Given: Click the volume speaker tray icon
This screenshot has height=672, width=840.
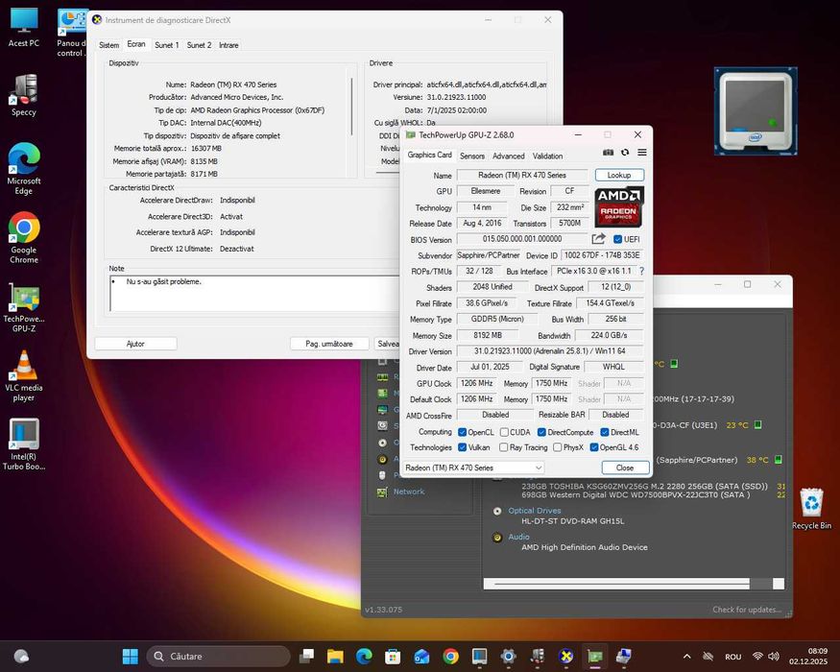Looking at the screenshot, I should click(x=773, y=657).
